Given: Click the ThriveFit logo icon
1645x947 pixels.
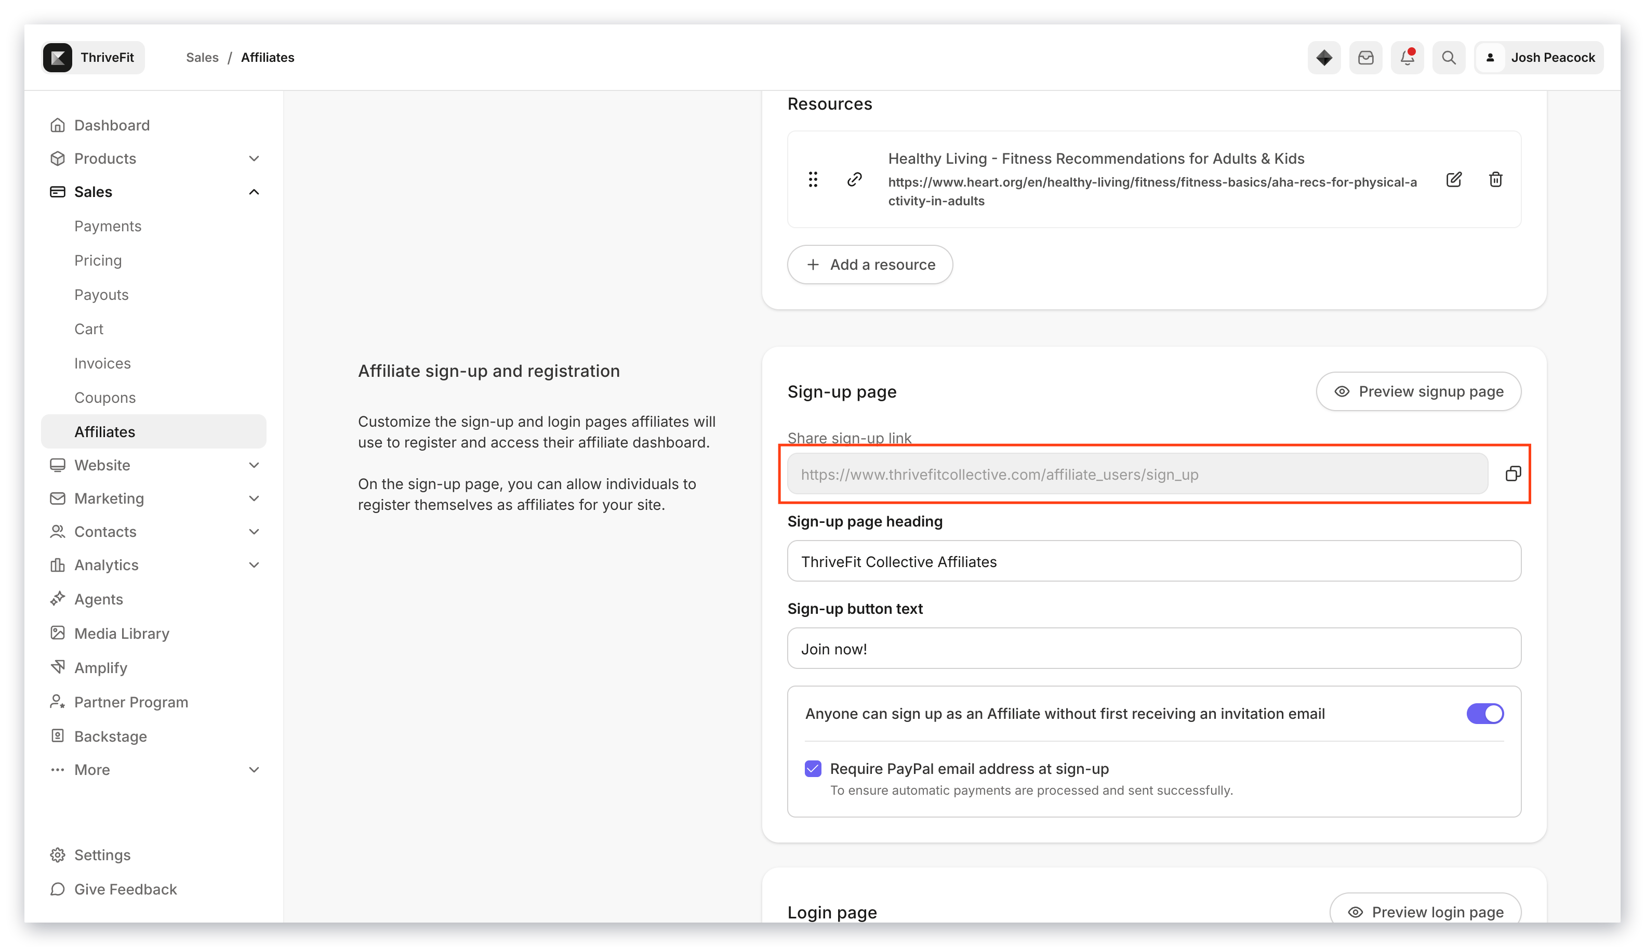Looking at the screenshot, I should click(58, 57).
